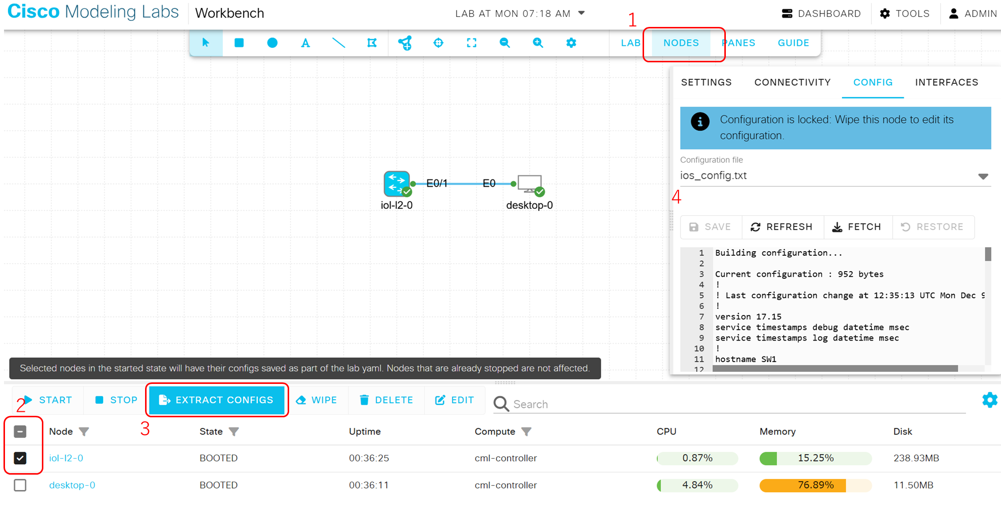Pick the ellipse annotation tool

coord(272,43)
